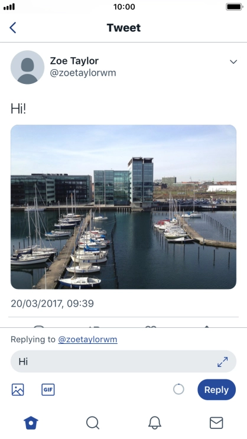
Task: Open the @zoetaylorwm handle below name
Action: pyautogui.click(x=83, y=73)
